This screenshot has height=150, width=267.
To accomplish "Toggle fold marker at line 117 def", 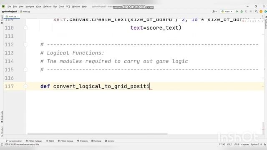I will point(25,86).
